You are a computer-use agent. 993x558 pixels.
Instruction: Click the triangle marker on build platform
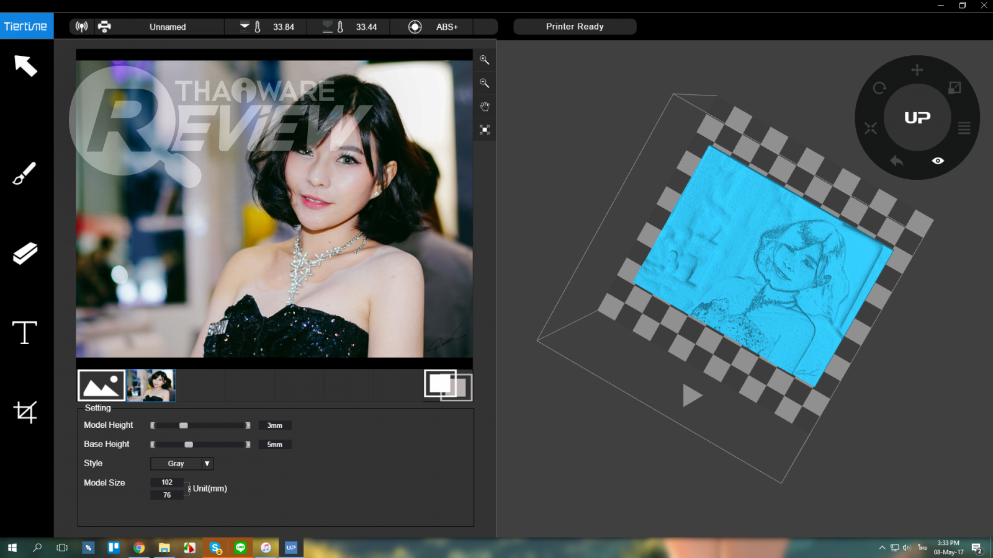point(692,396)
